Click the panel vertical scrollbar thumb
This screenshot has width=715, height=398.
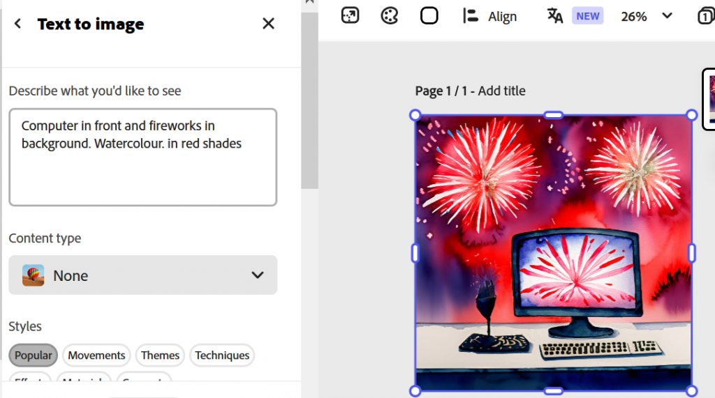point(309,100)
